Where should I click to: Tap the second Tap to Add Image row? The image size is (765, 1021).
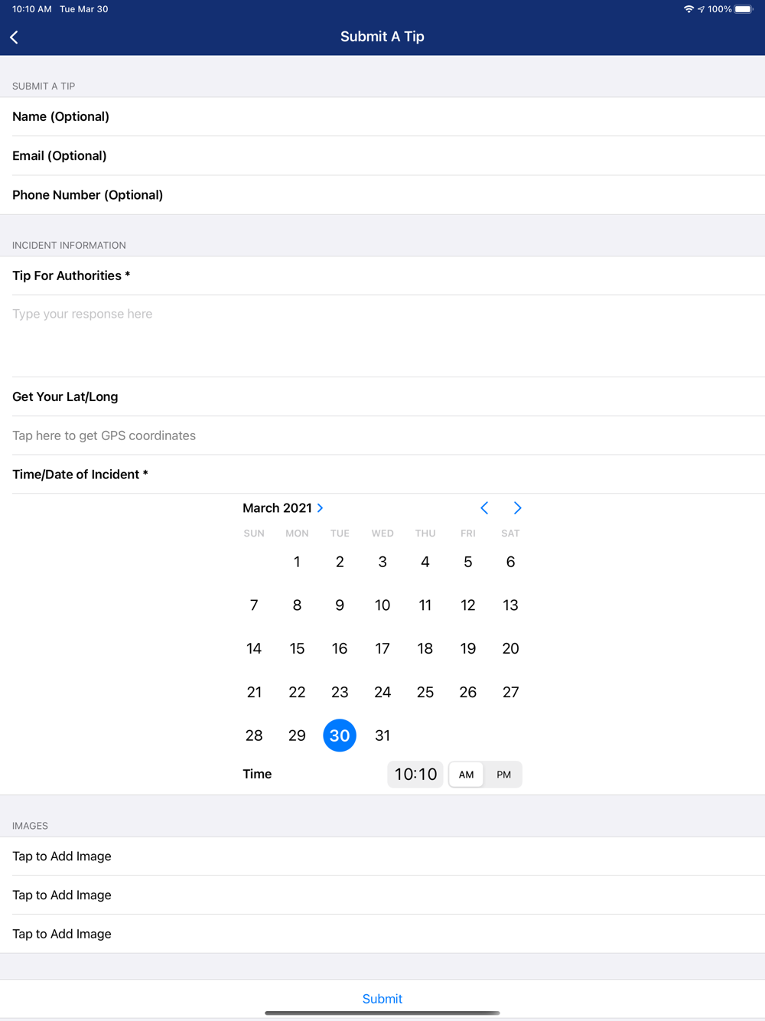pos(382,895)
